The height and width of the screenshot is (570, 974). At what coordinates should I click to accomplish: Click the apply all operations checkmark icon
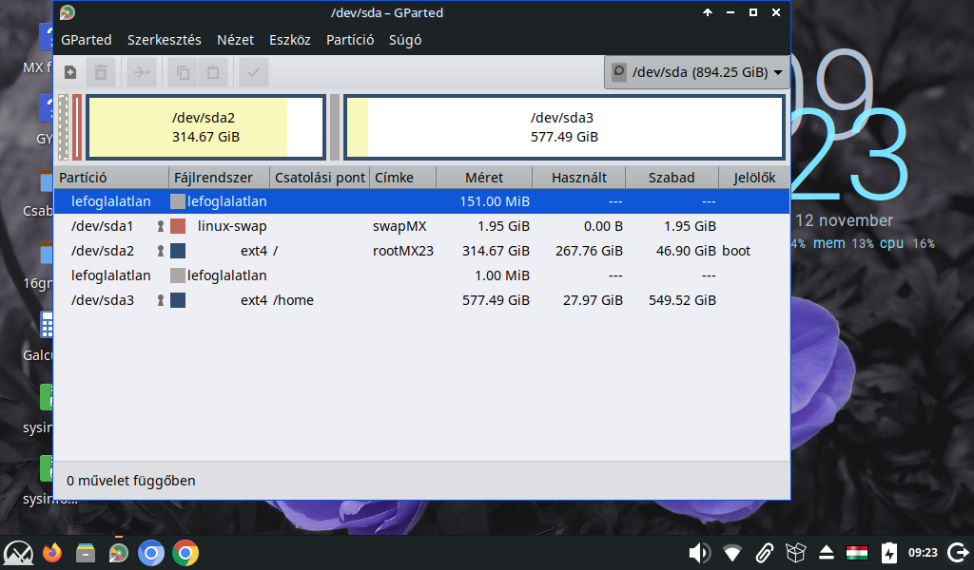253,72
